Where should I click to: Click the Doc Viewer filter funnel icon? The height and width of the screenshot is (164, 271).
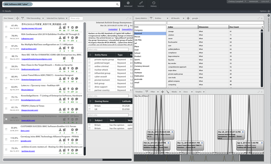point(23,18)
